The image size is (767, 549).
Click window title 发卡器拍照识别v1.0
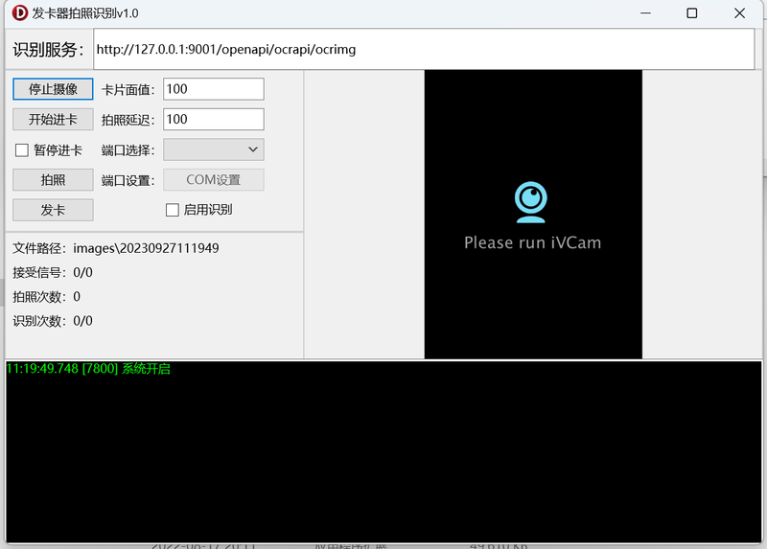tap(85, 13)
